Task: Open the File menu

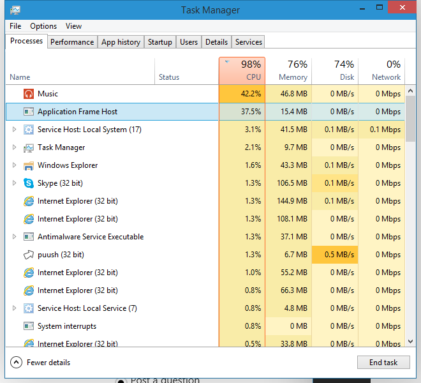Action: coord(15,26)
